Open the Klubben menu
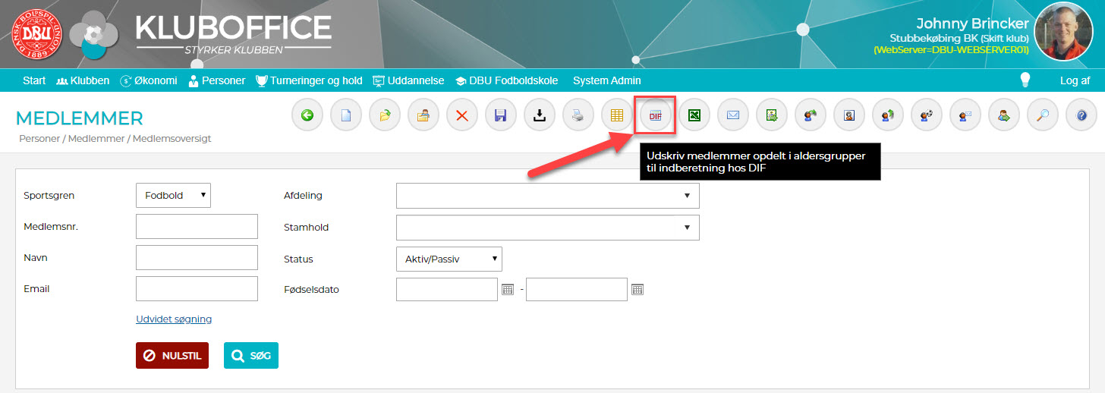Screen dimensions: 1105x393 (x=83, y=80)
